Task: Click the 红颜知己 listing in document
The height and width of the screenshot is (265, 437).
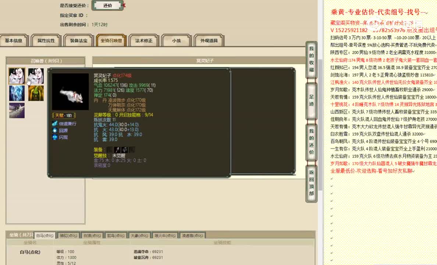Action: coord(384,67)
